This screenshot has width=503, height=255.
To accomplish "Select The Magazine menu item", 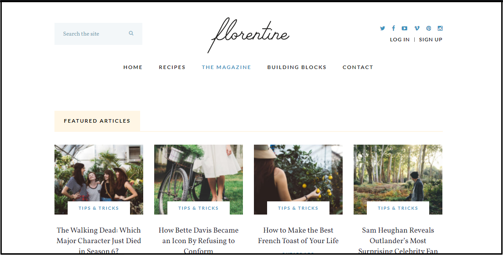I will pyautogui.click(x=226, y=67).
